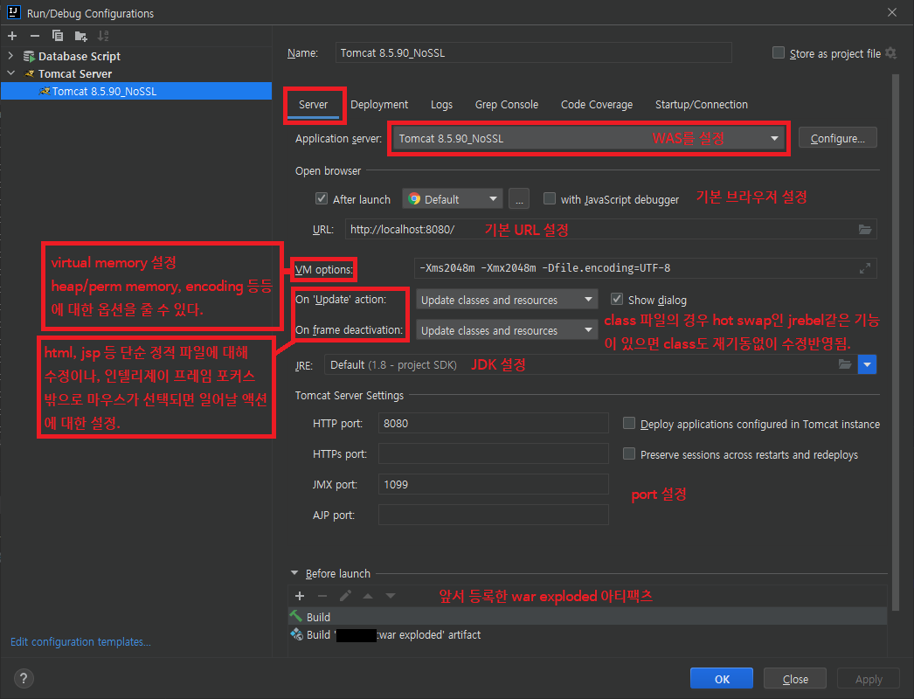Toggle Show dialog checkbox

617,300
